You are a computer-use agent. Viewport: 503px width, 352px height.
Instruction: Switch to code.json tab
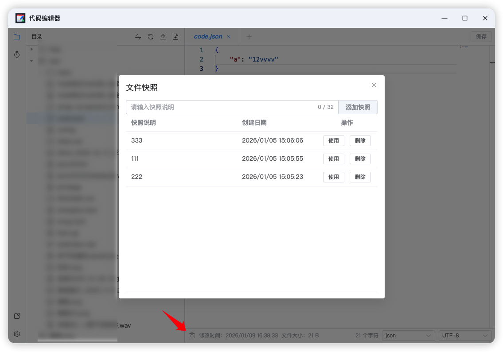click(x=208, y=37)
